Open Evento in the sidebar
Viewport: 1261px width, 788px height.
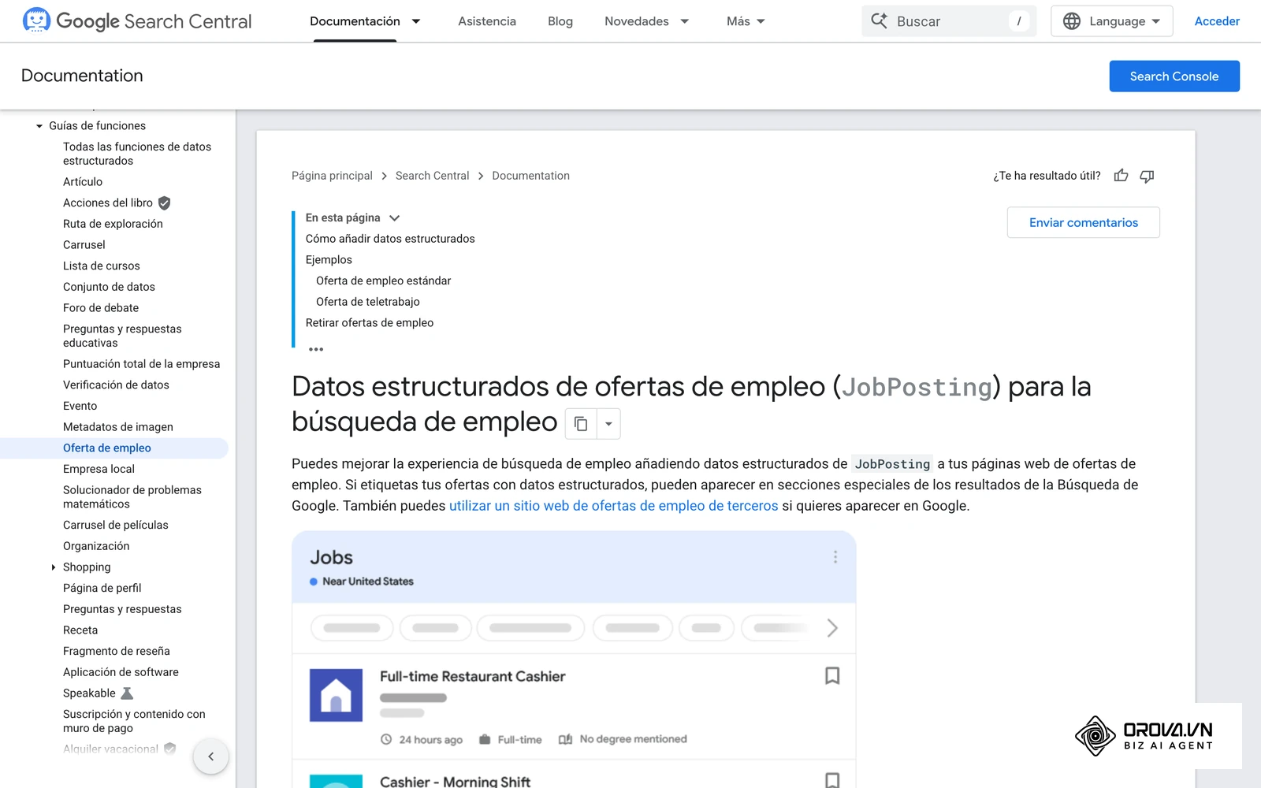click(x=80, y=406)
